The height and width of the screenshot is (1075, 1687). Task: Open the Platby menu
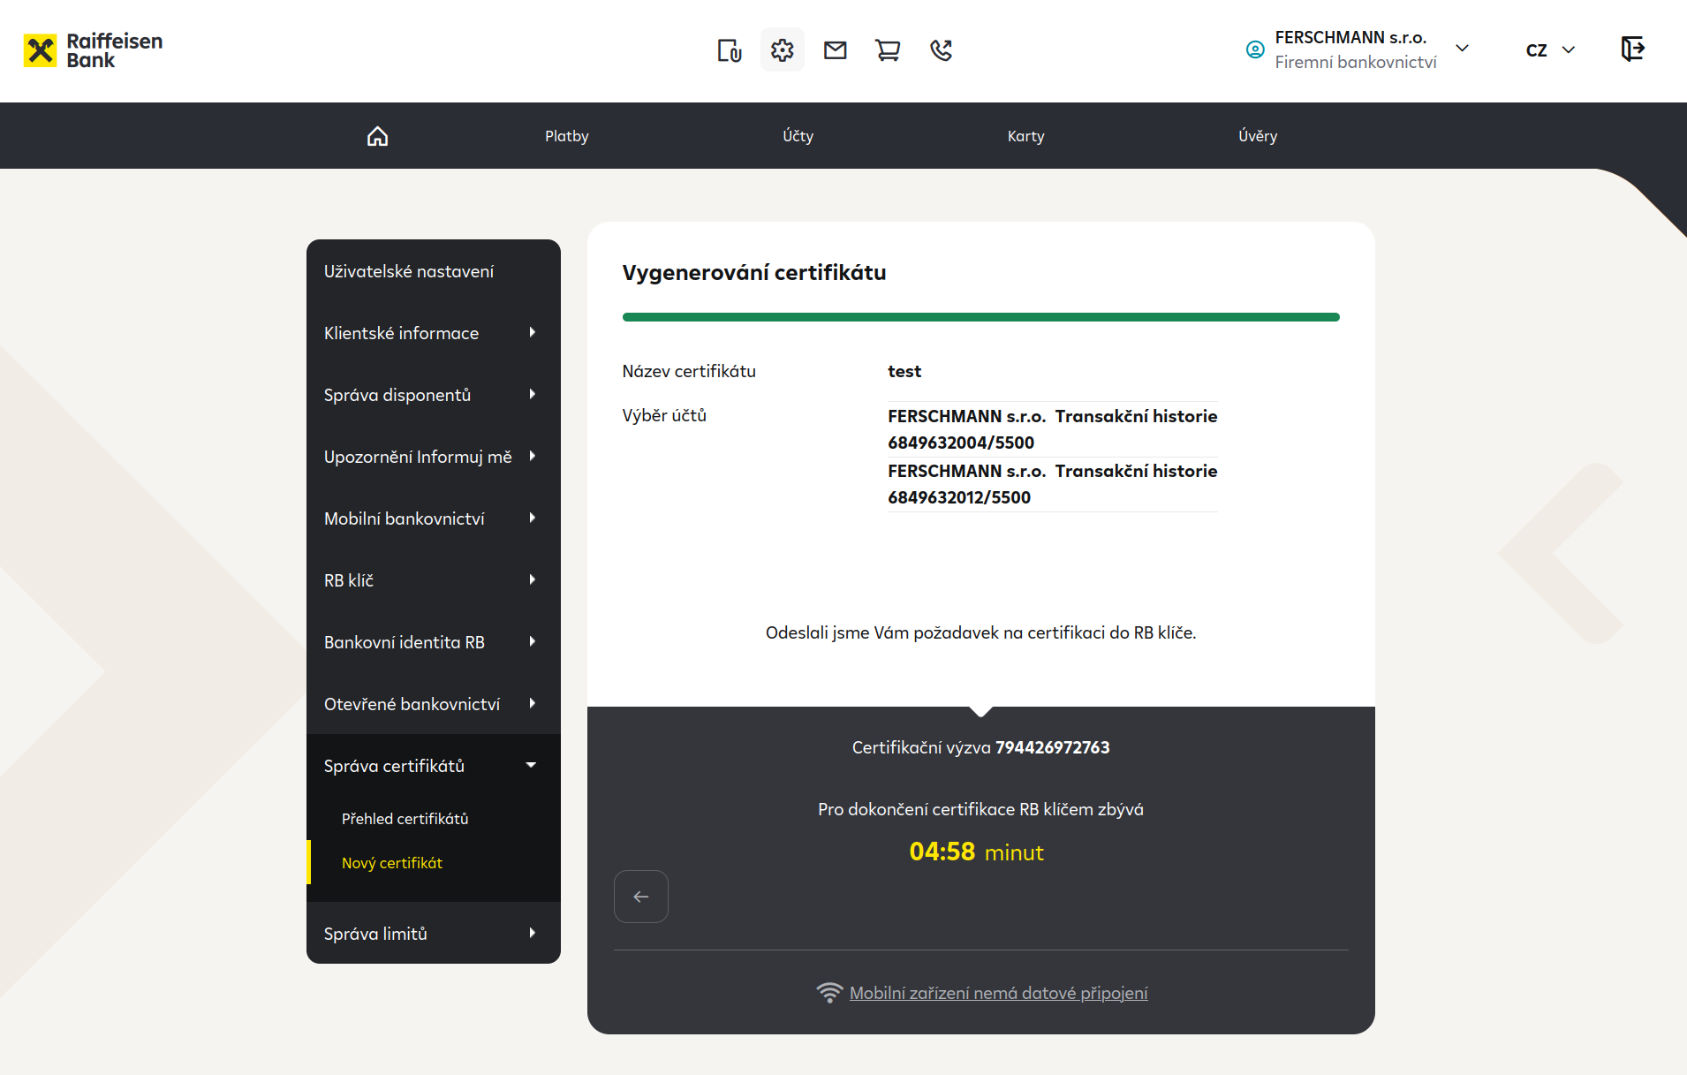[566, 136]
